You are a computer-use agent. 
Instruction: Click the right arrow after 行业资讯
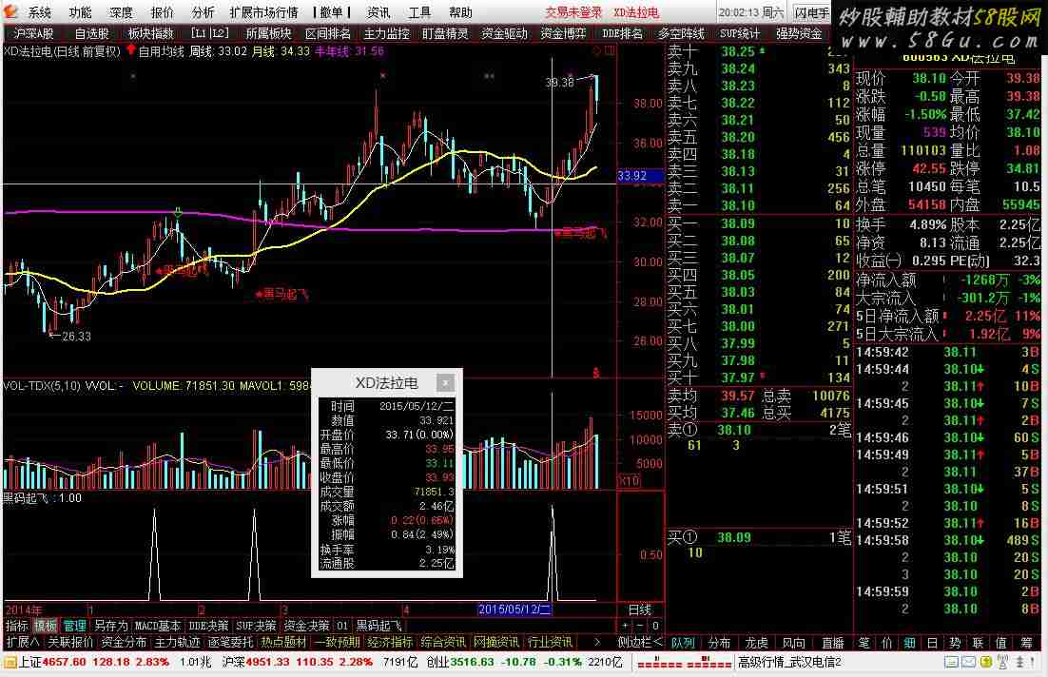click(x=596, y=642)
